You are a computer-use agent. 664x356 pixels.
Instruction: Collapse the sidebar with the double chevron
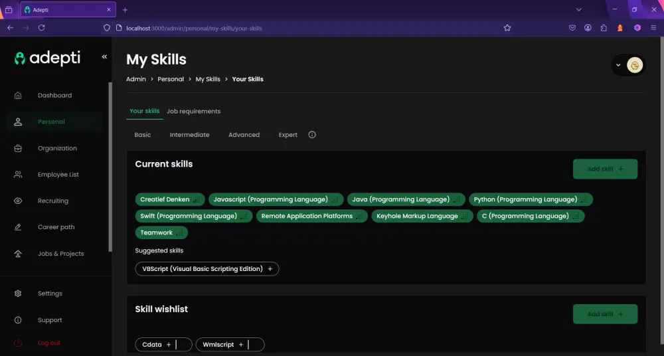click(104, 57)
